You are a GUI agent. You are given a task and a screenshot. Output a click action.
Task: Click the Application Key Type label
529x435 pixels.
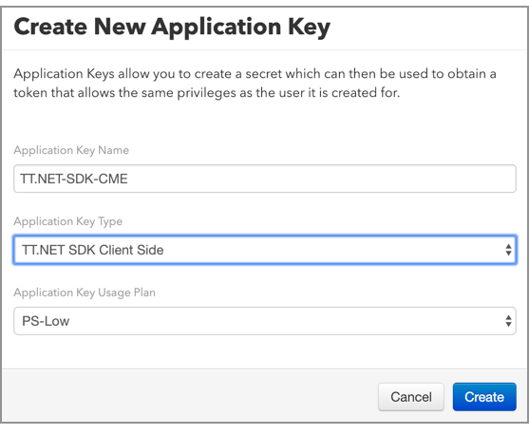[x=67, y=221]
